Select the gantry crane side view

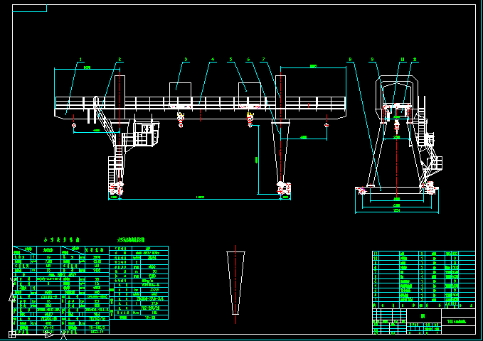397,142
